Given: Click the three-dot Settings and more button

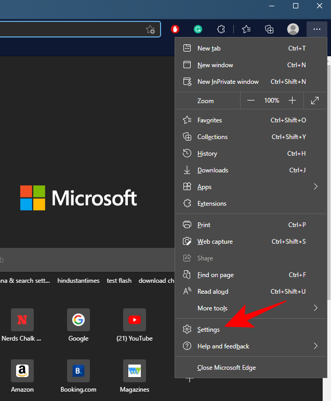Looking at the screenshot, I should pos(316,29).
